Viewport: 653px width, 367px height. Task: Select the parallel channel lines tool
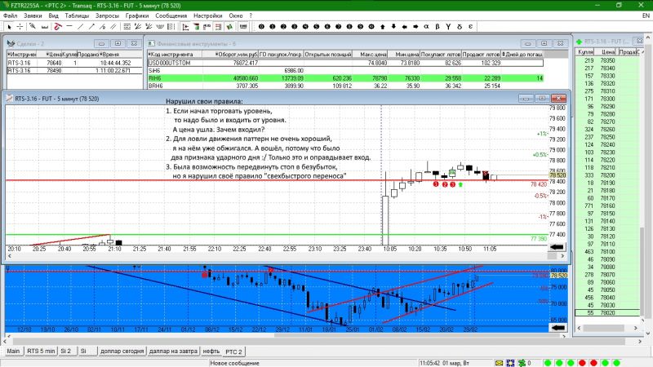point(113,27)
